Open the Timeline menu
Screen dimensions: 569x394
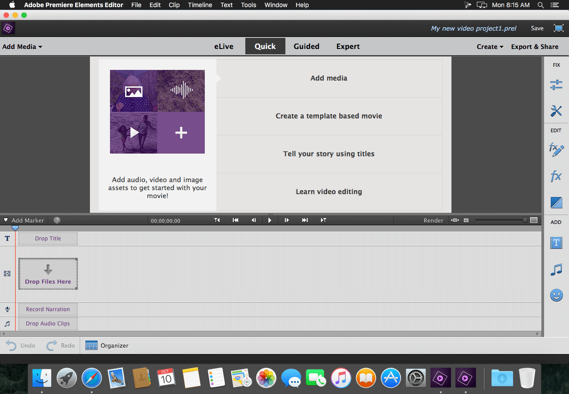pyautogui.click(x=200, y=5)
